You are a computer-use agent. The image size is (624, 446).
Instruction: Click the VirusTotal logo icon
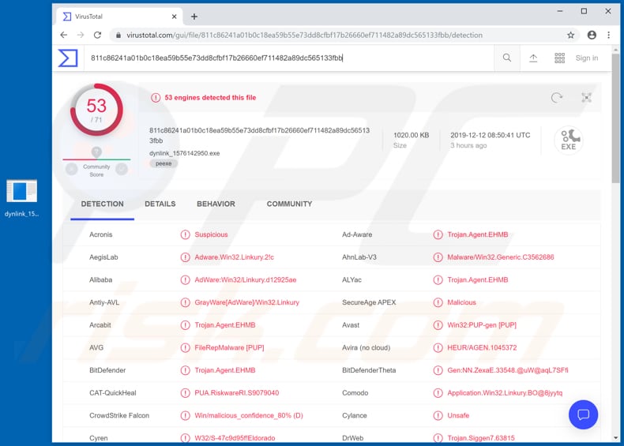(x=68, y=58)
